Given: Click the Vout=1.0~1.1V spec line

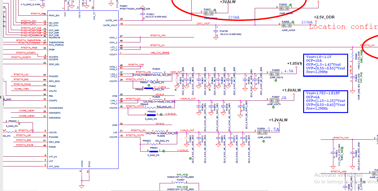Looking at the screenshot, I should point(319,57).
